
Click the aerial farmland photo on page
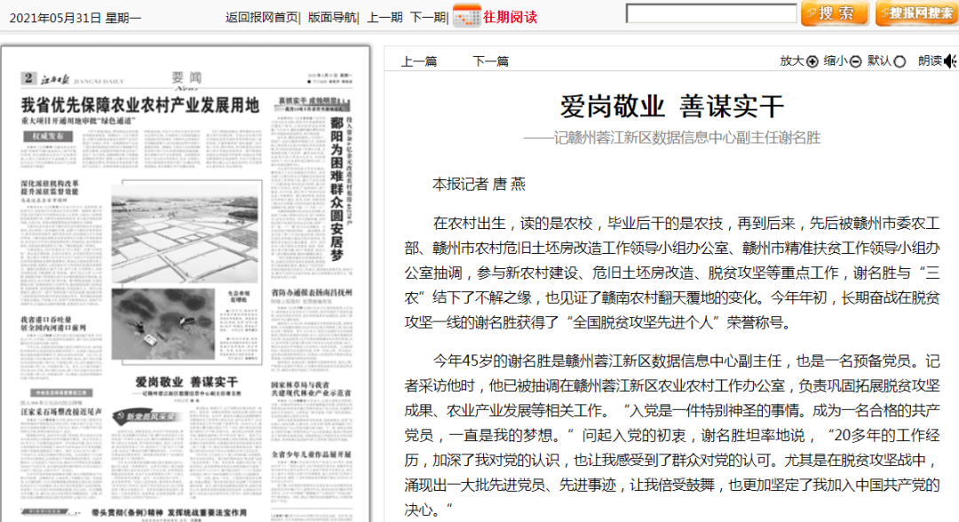pyautogui.click(x=185, y=235)
